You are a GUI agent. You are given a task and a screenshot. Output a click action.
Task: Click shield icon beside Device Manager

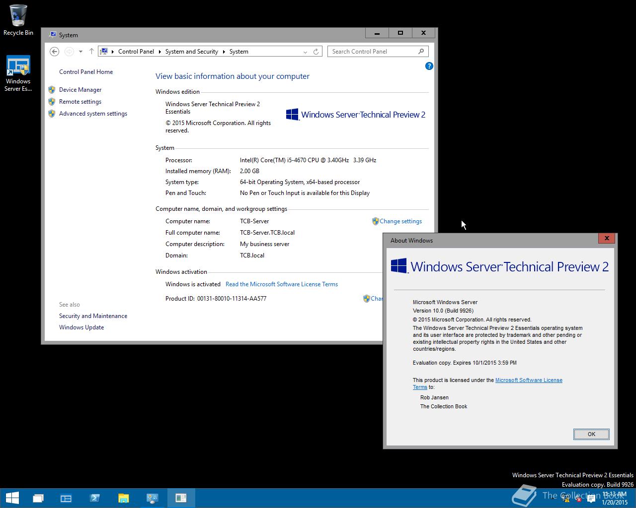[x=52, y=90]
